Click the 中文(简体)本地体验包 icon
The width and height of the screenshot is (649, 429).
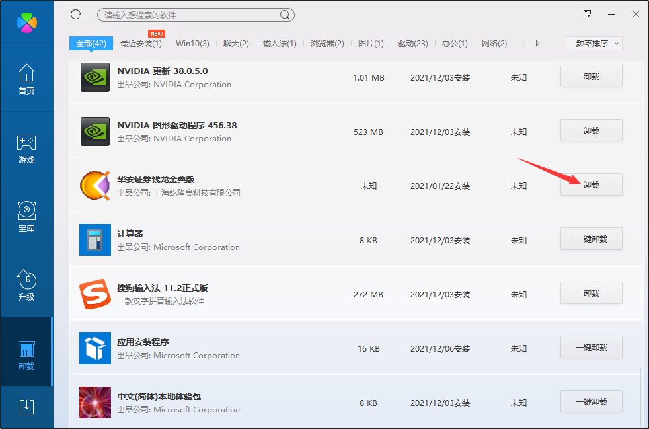(95, 403)
